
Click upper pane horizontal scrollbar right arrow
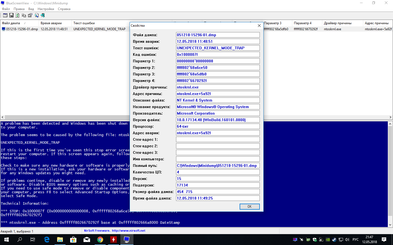(390, 117)
